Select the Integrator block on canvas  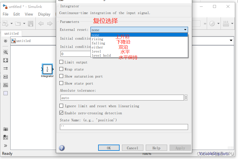click(47, 69)
